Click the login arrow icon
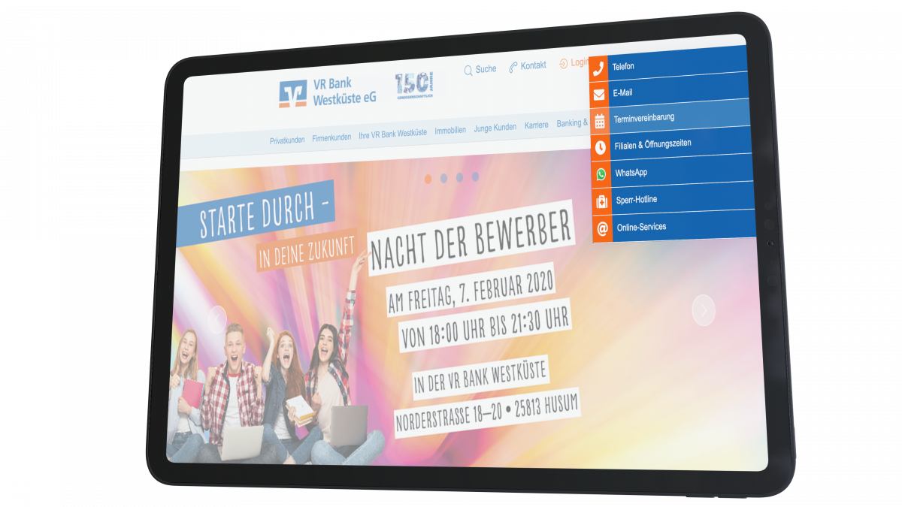The image size is (902, 507). coord(564,64)
